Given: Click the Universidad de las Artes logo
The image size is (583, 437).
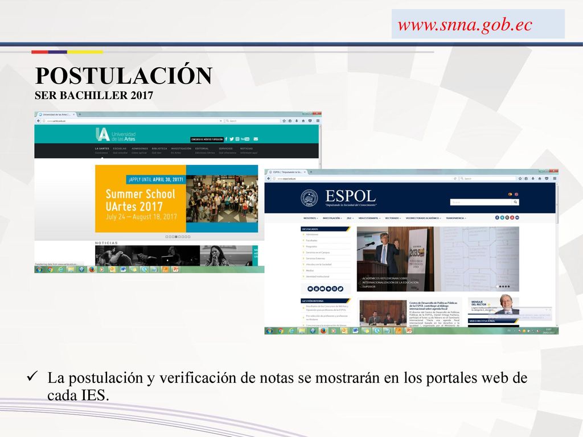Looking at the screenshot, I should tap(116, 134).
